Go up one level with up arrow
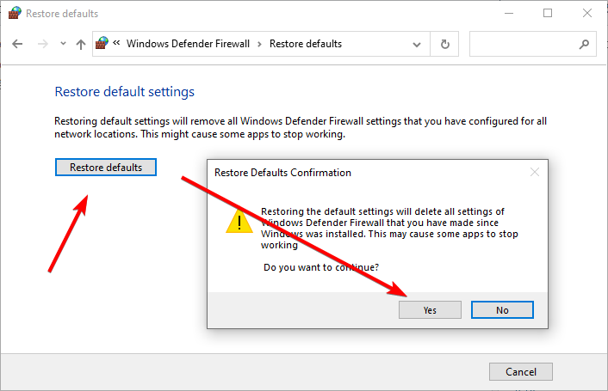The height and width of the screenshot is (391, 608). click(x=81, y=44)
